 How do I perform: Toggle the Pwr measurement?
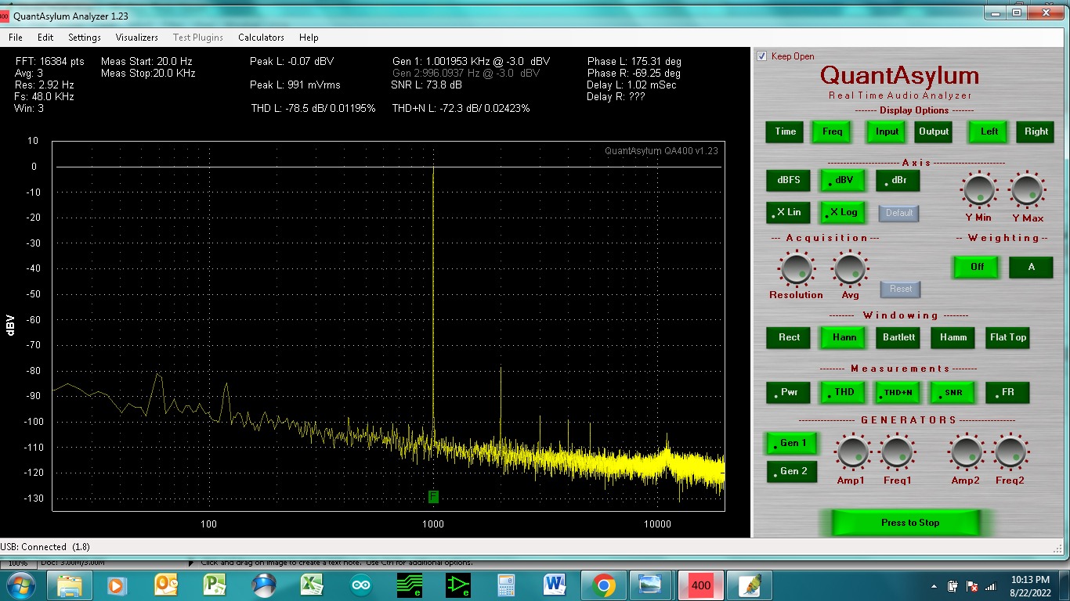[789, 392]
